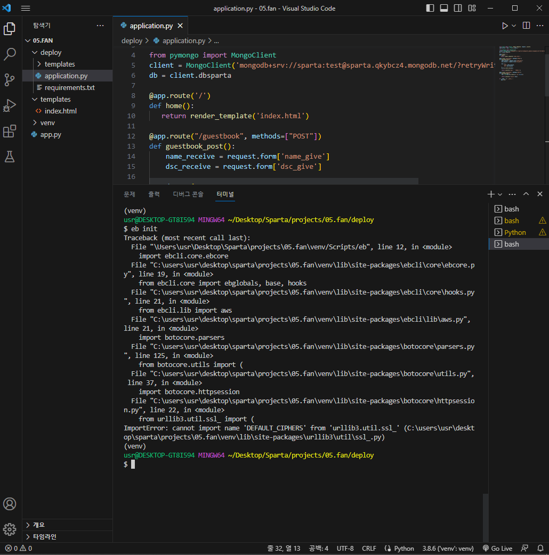Expand the 개요 outline section
This screenshot has width=549, height=555.
coord(67,525)
